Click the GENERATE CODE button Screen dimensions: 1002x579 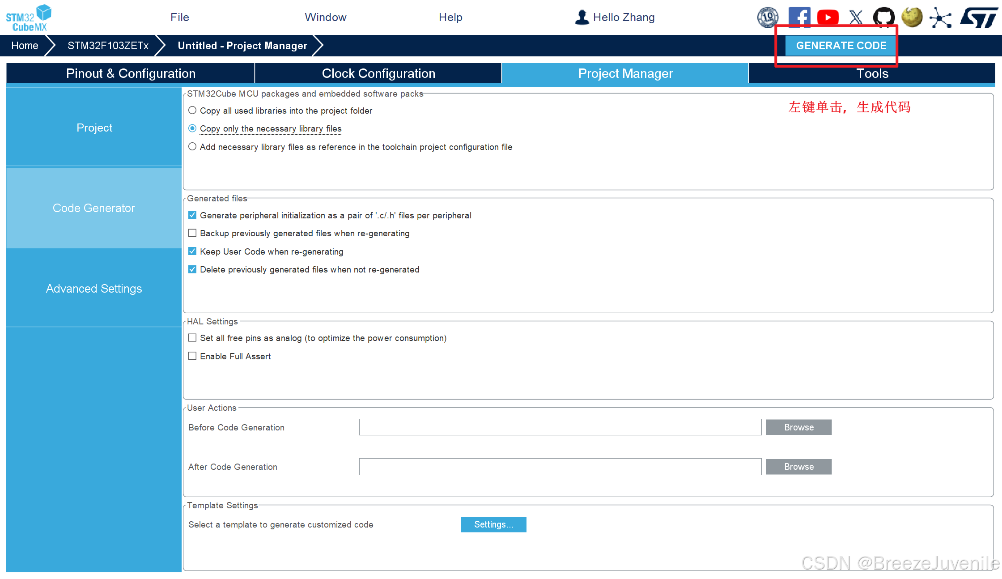coord(841,46)
